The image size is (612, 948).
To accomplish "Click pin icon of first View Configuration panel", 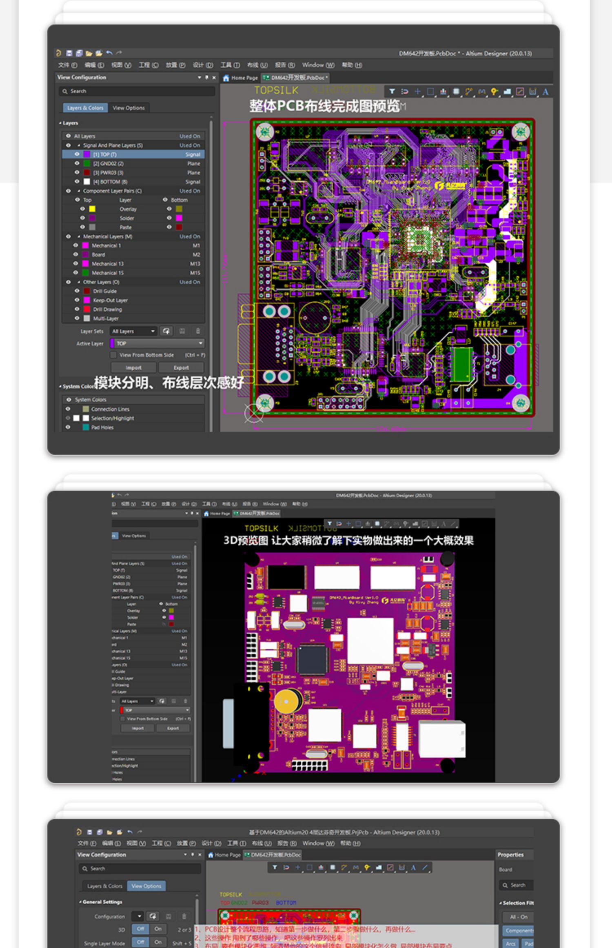I will [206, 77].
